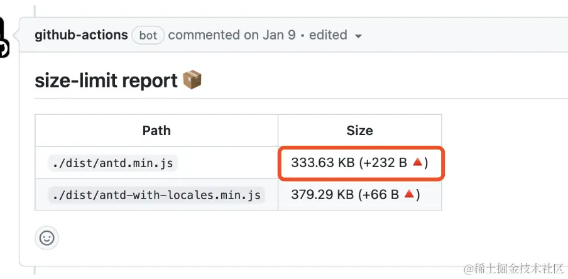Click red triangle in antd.min.js row
The height and width of the screenshot is (279, 568).
pos(417,162)
